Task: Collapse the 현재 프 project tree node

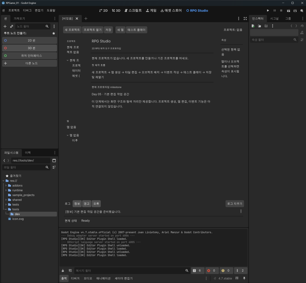Action: [68, 60]
